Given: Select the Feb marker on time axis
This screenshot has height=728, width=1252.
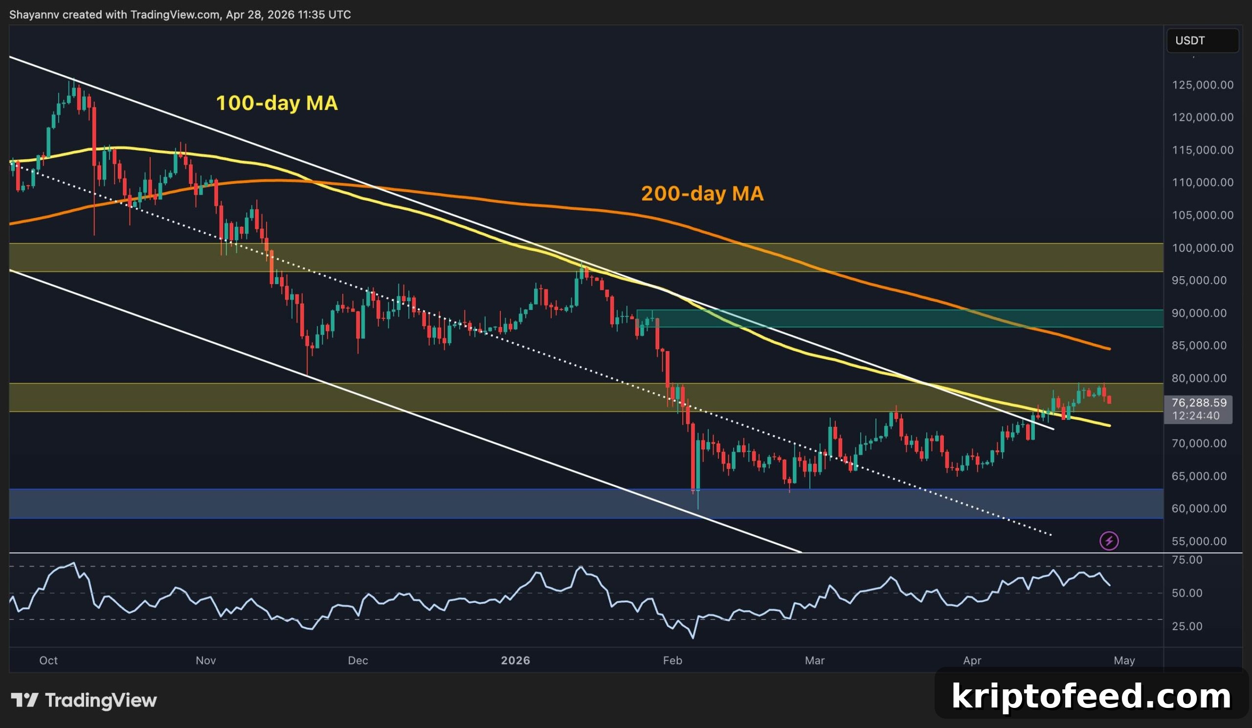Looking at the screenshot, I should click(672, 661).
